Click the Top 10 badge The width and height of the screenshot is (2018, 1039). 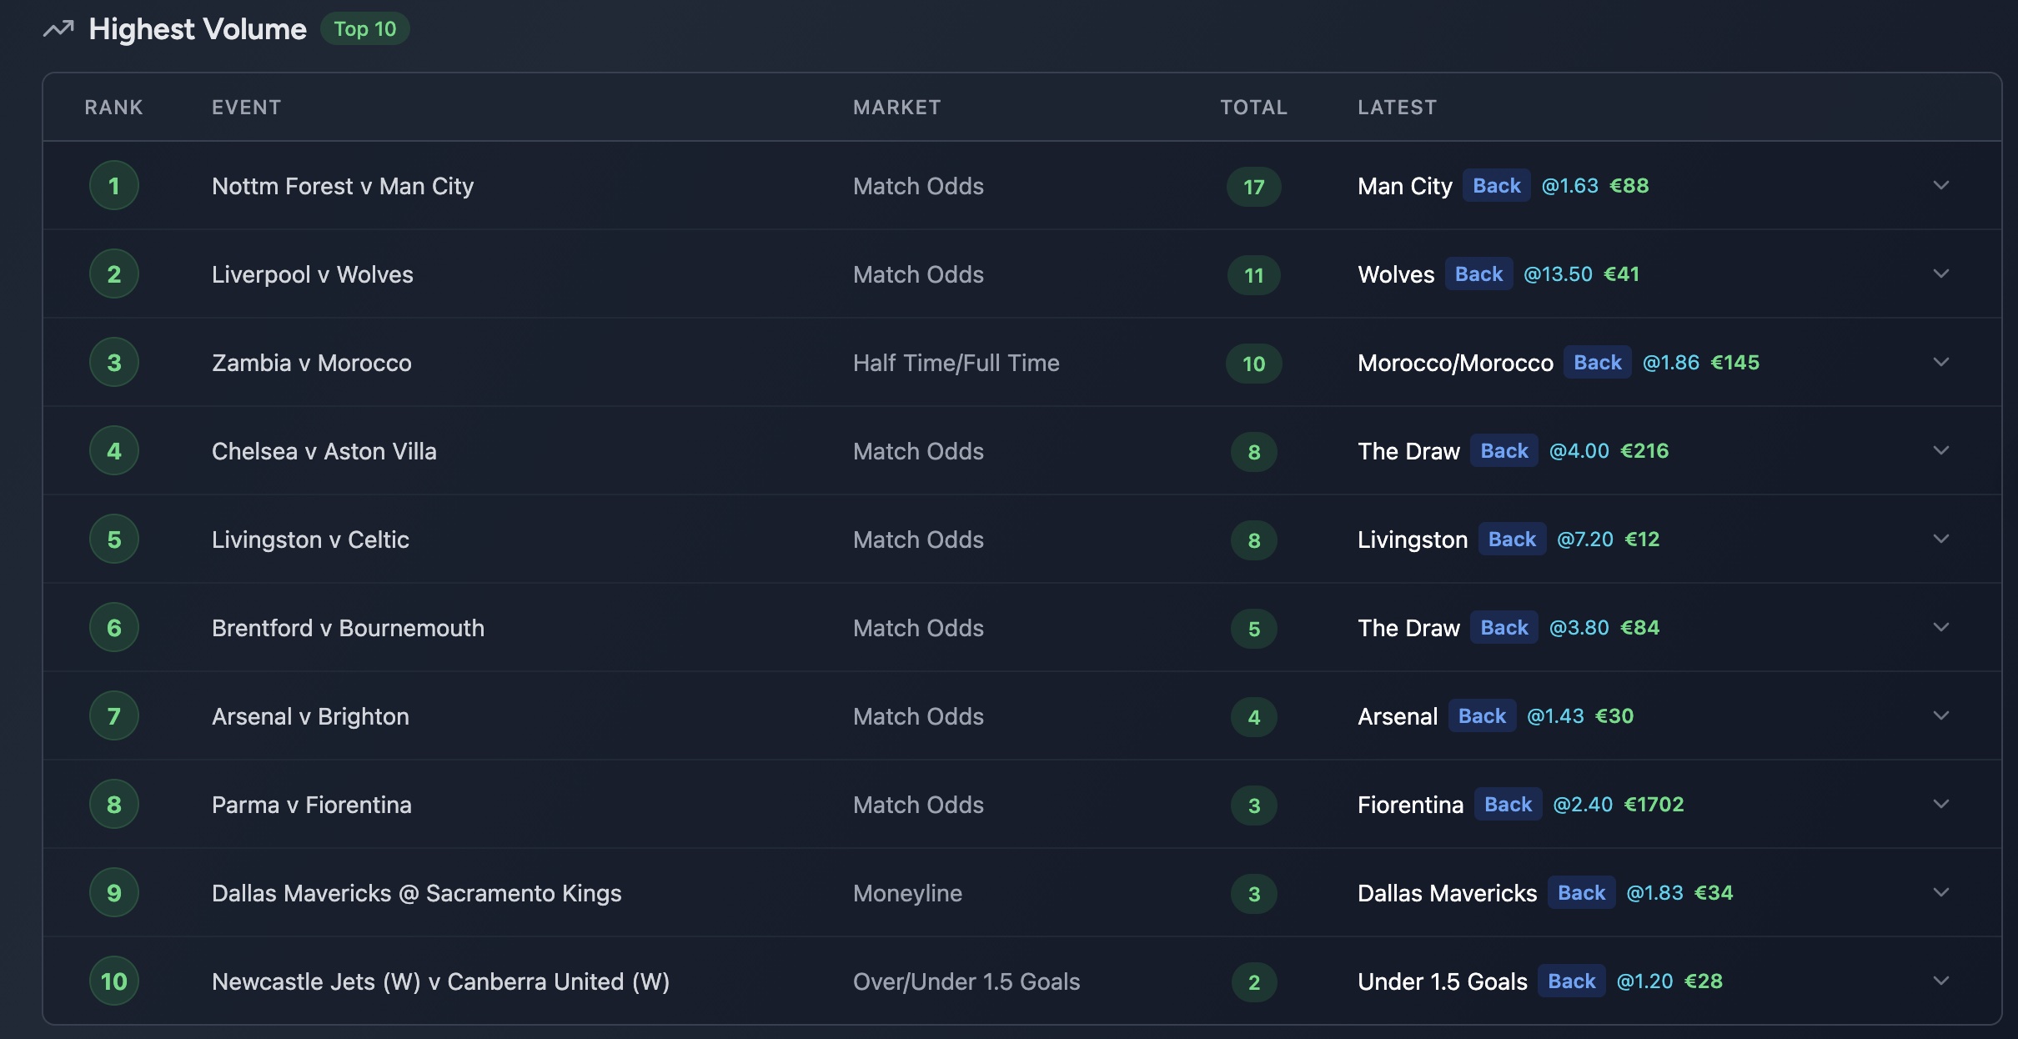364,28
